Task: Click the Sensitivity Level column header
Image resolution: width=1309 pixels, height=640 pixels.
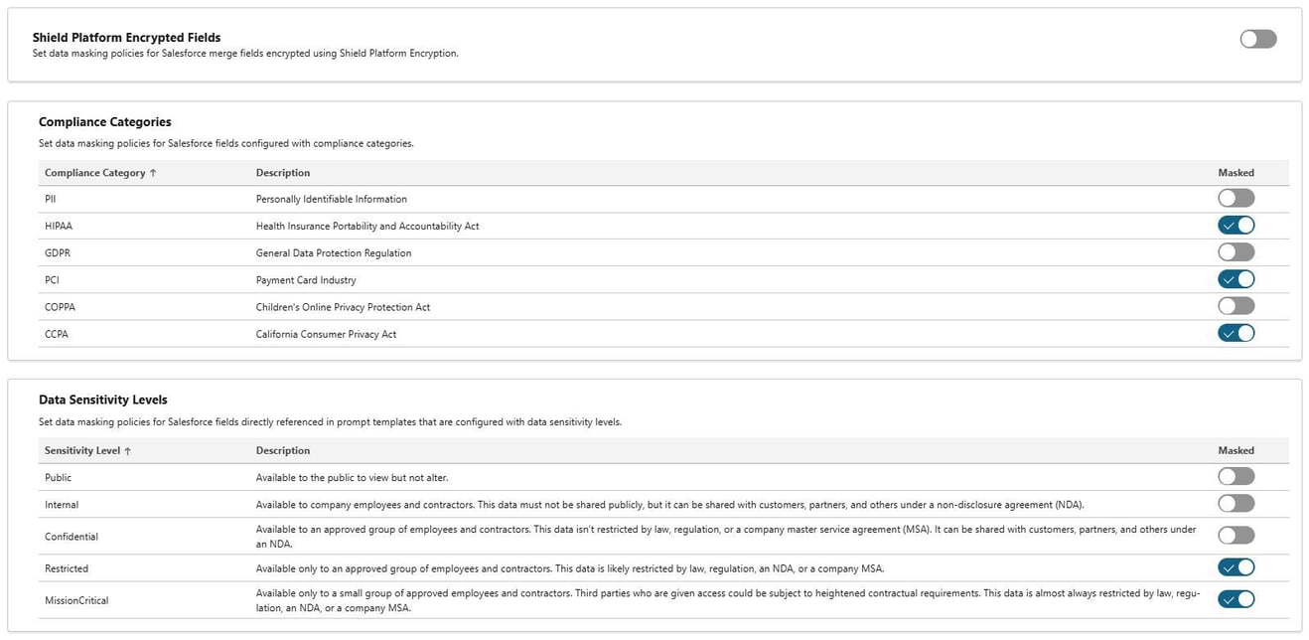Action: pyautogui.click(x=84, y=449)
